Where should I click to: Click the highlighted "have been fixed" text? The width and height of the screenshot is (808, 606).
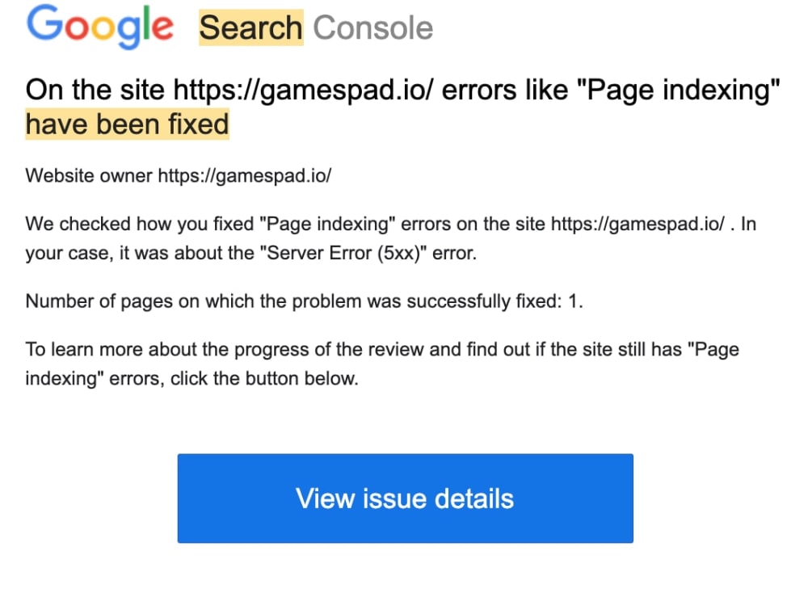click(x=128, y=124)
